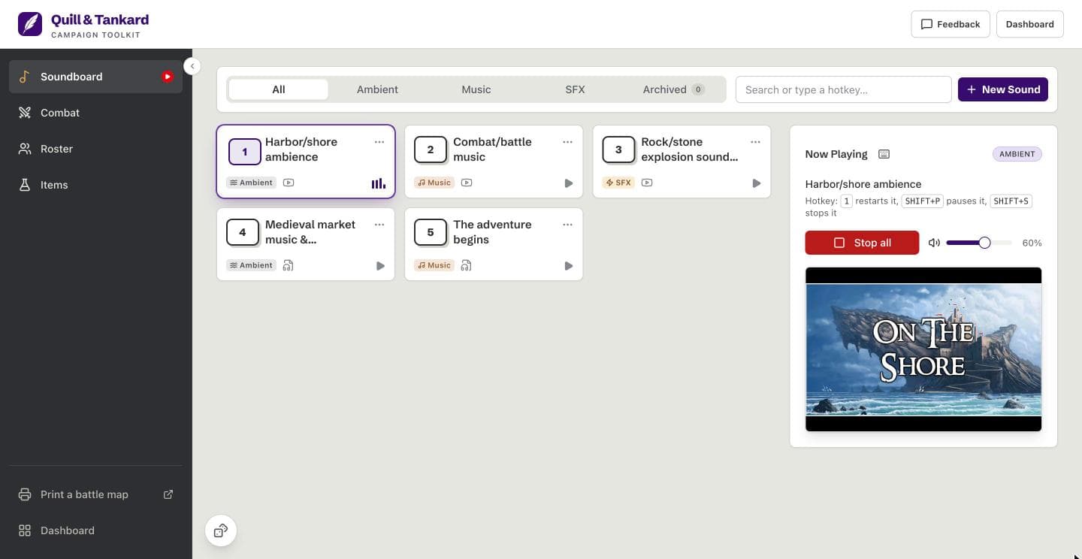Adjust the Now Playing volume slider
The width and height of the screenshot is (1082, 559).
pyautogui.click(x=979, y=243)
